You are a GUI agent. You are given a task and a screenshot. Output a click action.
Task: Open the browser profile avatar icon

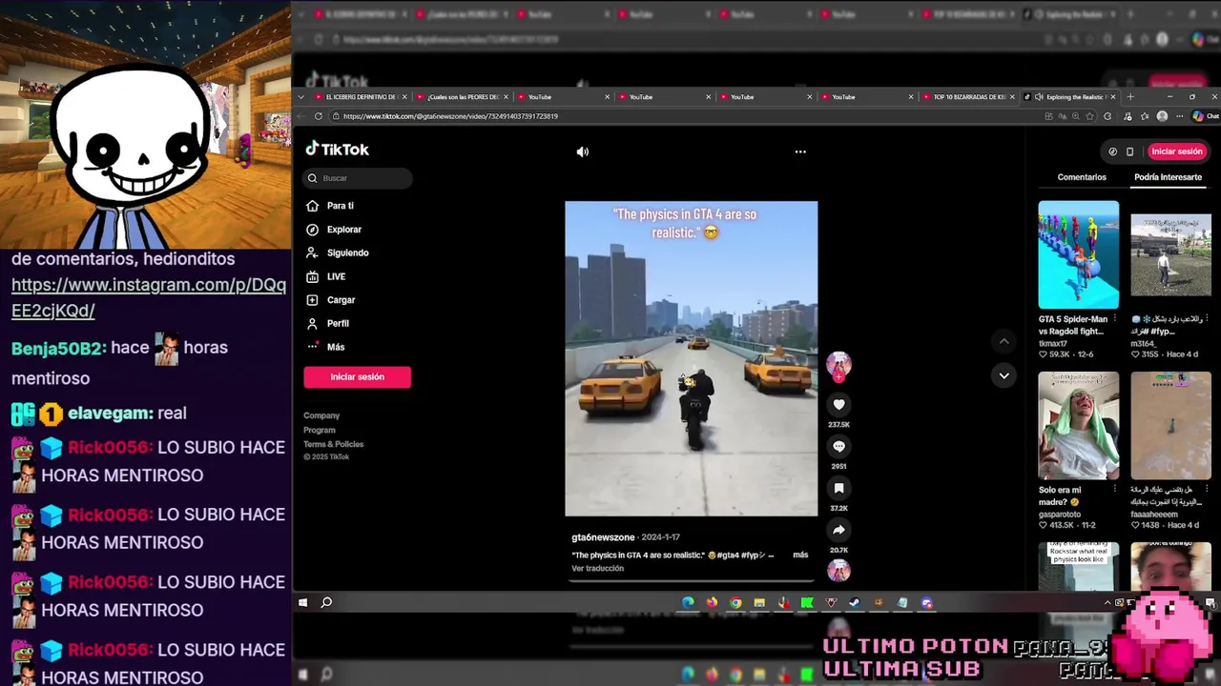(x=1162, y=116)
